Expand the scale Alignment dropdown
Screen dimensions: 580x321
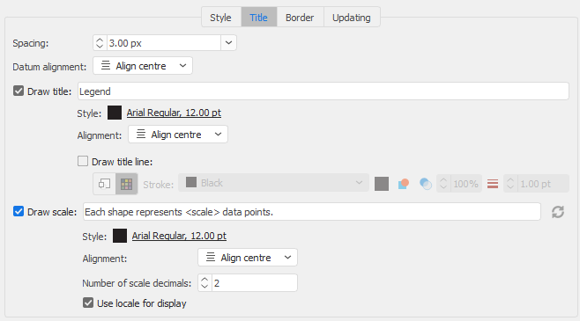coord(248,257)
